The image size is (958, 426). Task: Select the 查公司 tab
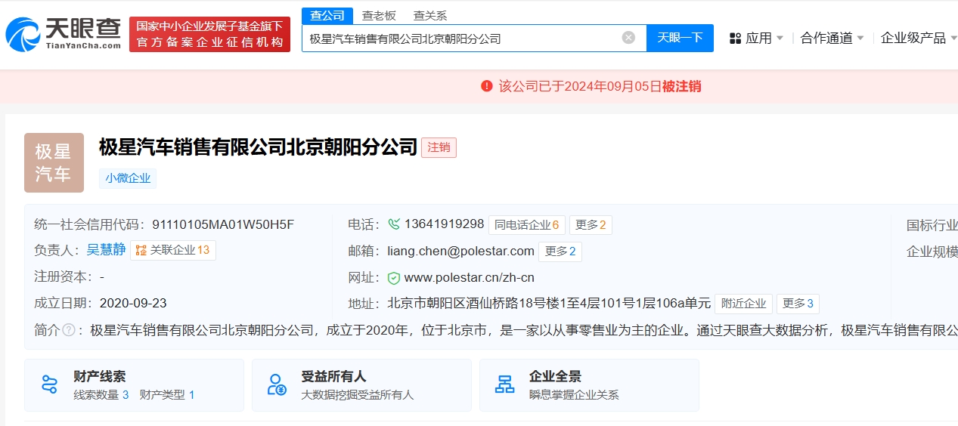(327, 15)
